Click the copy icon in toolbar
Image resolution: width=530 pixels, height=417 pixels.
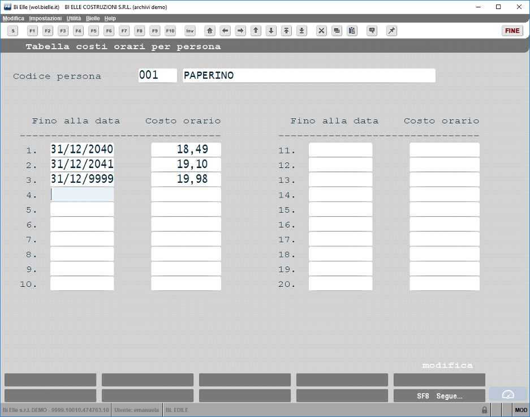(x=337, y=31)
